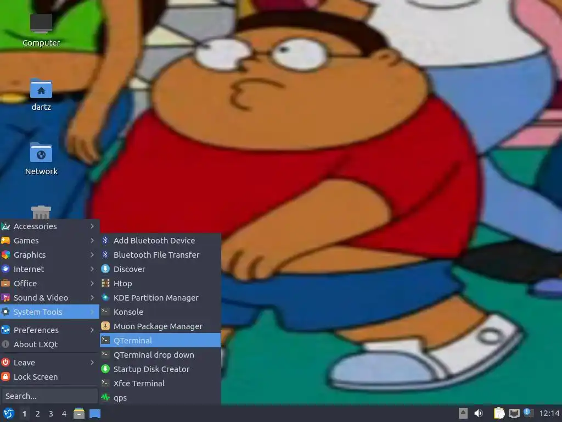The width and height of the screenshot is (562, 422).
Task: Click the qps process icon
Action: coord(105,397)
